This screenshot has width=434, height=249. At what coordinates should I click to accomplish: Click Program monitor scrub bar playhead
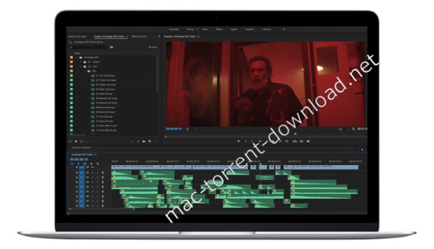pyautogui.click(x=295, y=134)
